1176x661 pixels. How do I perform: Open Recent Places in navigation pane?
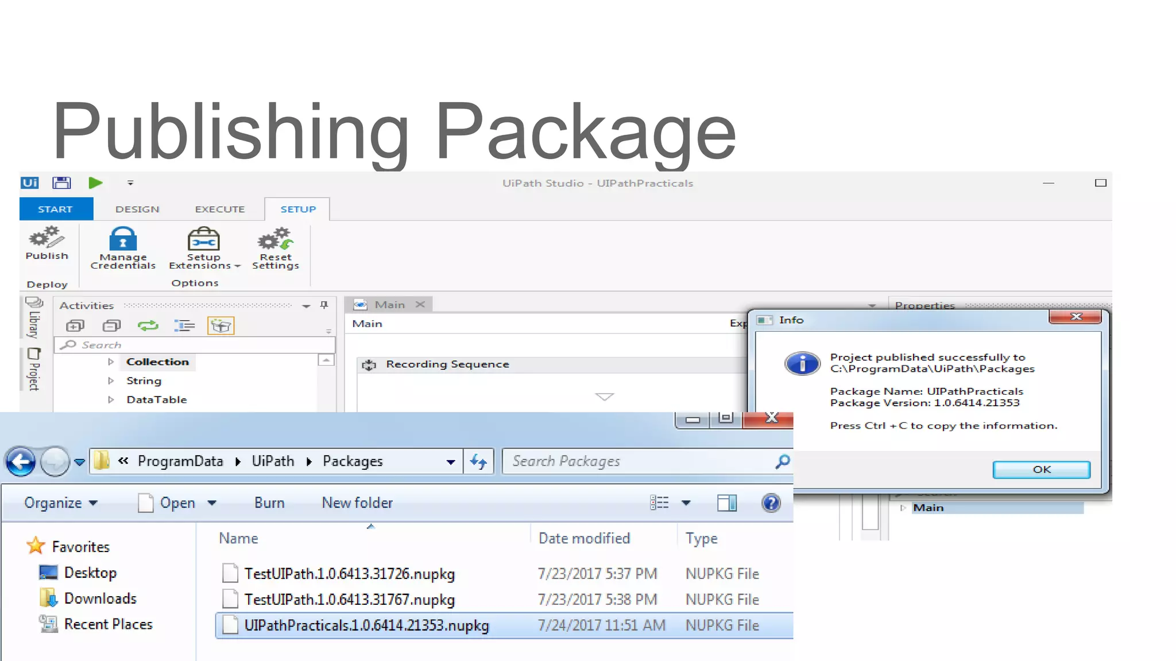(96, 624)
